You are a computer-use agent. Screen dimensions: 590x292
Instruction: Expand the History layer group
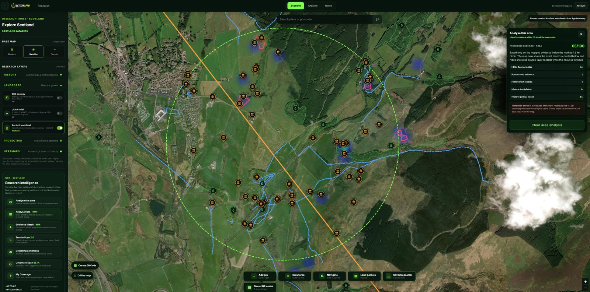click(61, 75)
